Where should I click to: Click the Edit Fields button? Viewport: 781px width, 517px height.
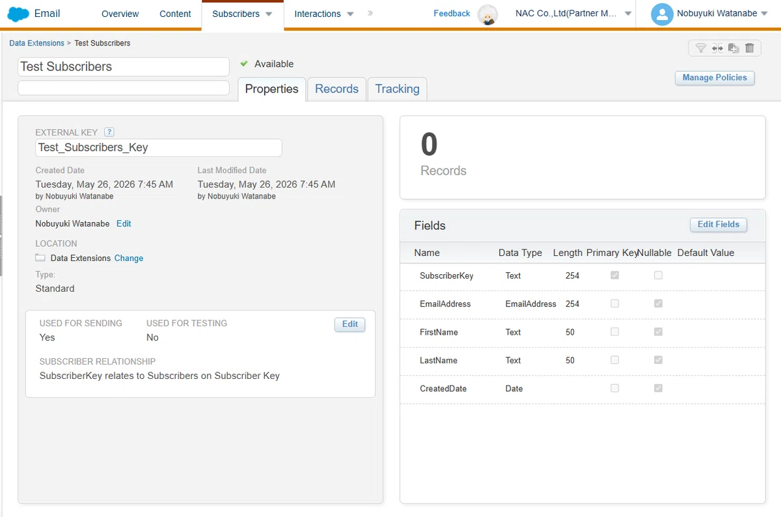(719, 225)
